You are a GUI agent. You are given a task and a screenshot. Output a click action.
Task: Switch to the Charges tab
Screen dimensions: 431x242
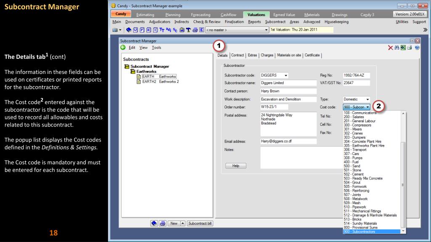coord(267,55)
